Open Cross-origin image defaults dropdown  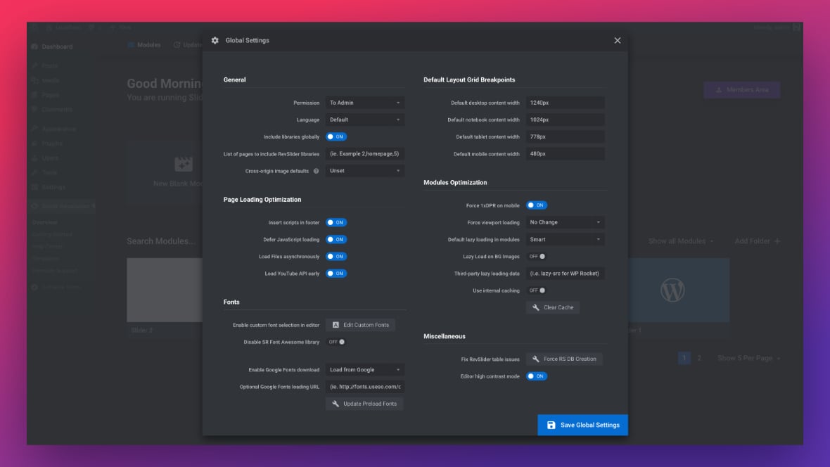point(365,171)
